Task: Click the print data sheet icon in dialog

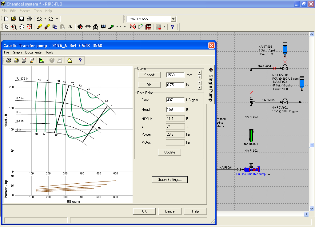Action: 24,60
